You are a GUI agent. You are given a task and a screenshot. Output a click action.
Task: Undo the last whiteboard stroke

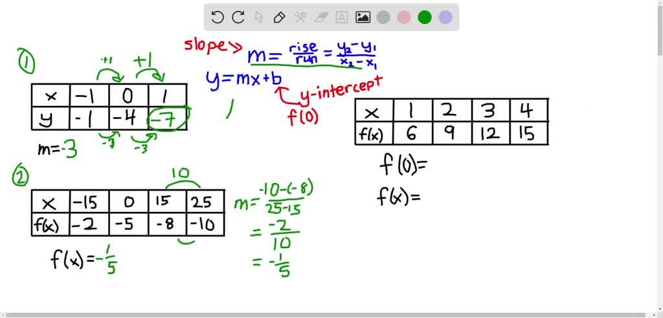click(x=217, y=17)
